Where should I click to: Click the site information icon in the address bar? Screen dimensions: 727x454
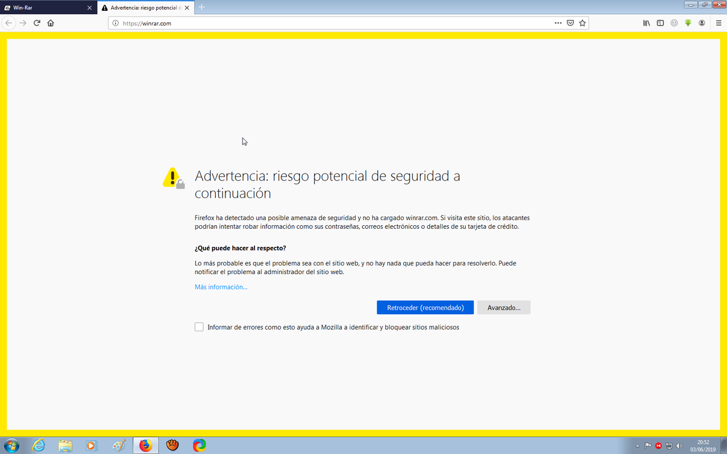tap(115, 23)
